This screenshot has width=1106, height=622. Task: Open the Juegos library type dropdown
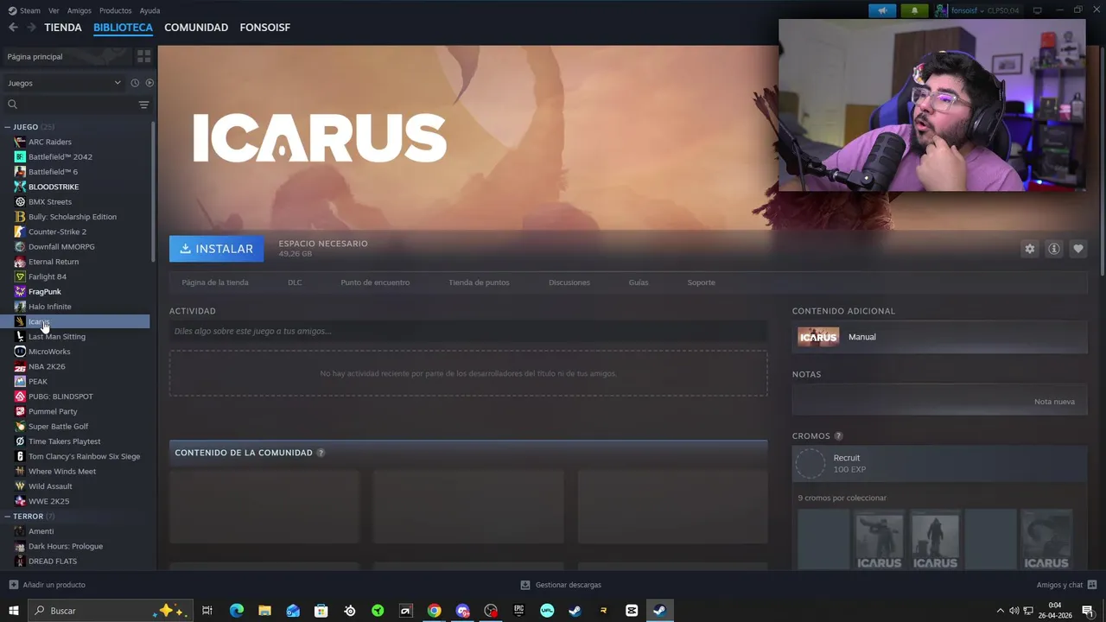tap(64, 83)
